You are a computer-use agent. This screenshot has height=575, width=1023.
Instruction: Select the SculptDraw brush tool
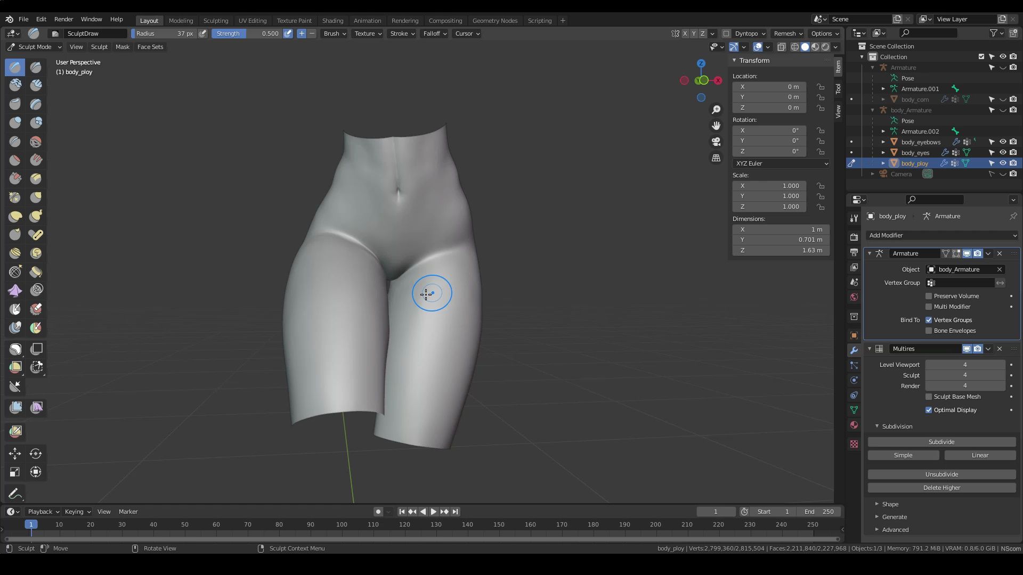point(15,66)
